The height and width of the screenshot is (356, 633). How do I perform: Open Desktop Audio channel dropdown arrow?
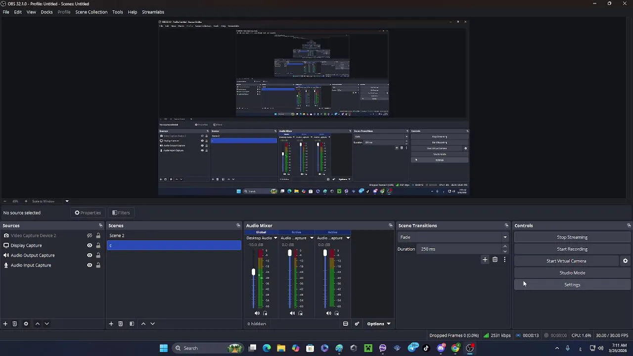275,238
